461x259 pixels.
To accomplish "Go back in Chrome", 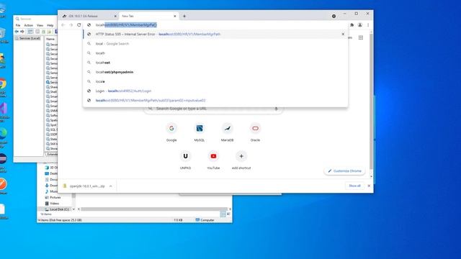I will coord(63,25).
